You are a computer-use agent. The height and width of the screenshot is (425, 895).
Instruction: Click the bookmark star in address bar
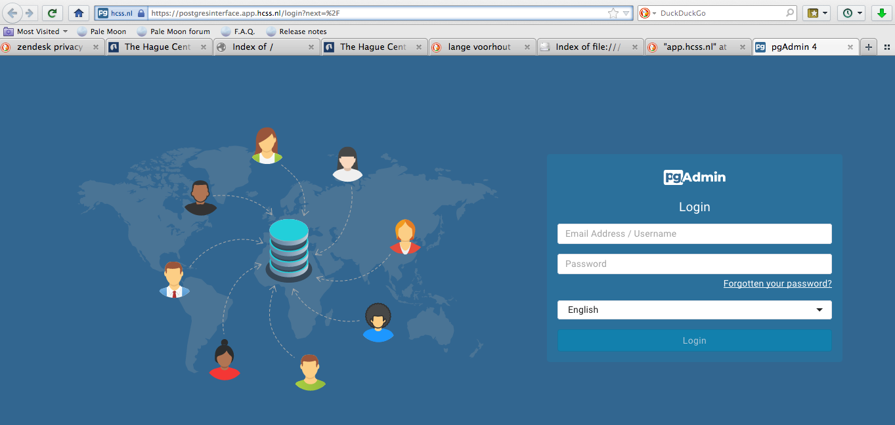click(613, 13)
